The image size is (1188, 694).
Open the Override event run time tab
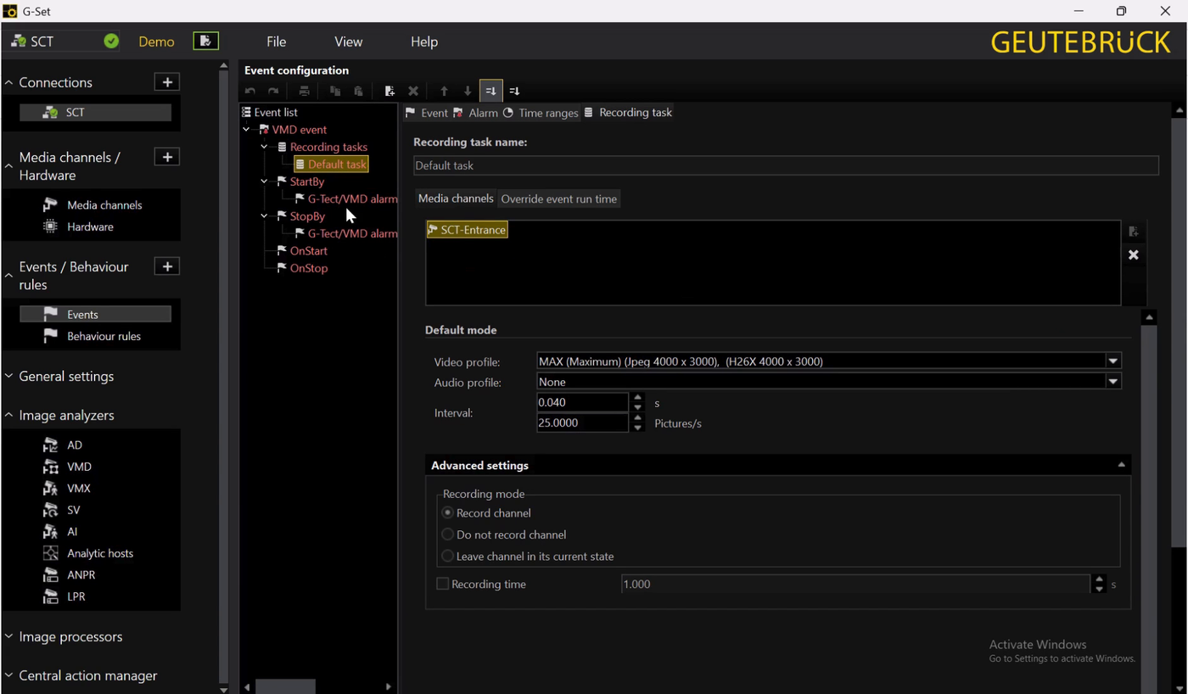pyautogui.click(x=558, y=199)
